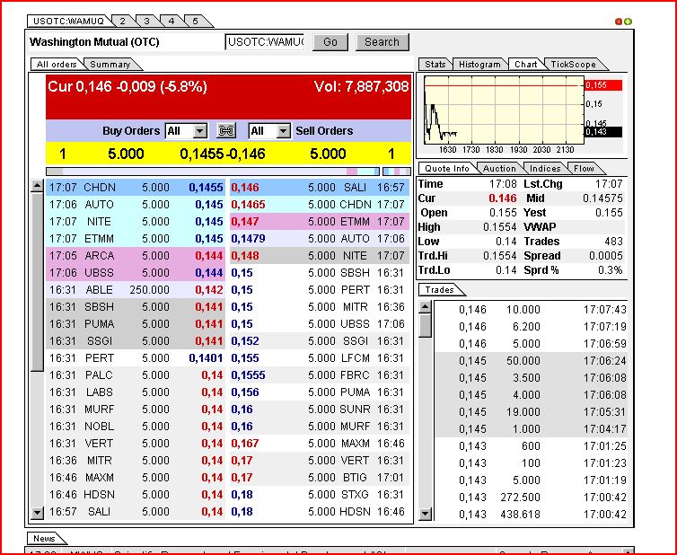Screen dimensions: 677x555
Task: Click the trade at 17:07:43
Action: click(x=531, y=310)
